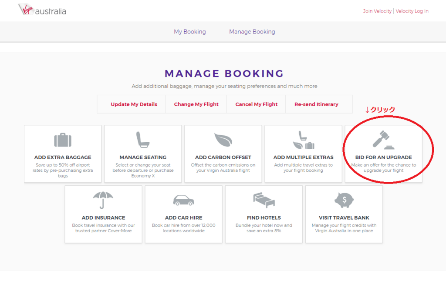Click 'Book car hire from over 12,000' text
The image size is (446, 281).
click(183, 228)
